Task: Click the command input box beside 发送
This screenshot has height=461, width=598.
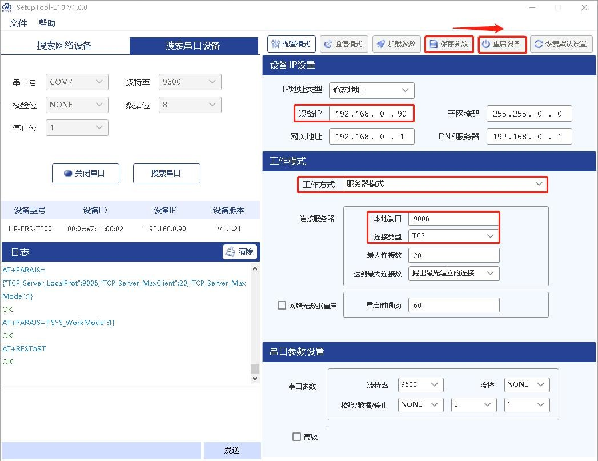Action: 101,450
